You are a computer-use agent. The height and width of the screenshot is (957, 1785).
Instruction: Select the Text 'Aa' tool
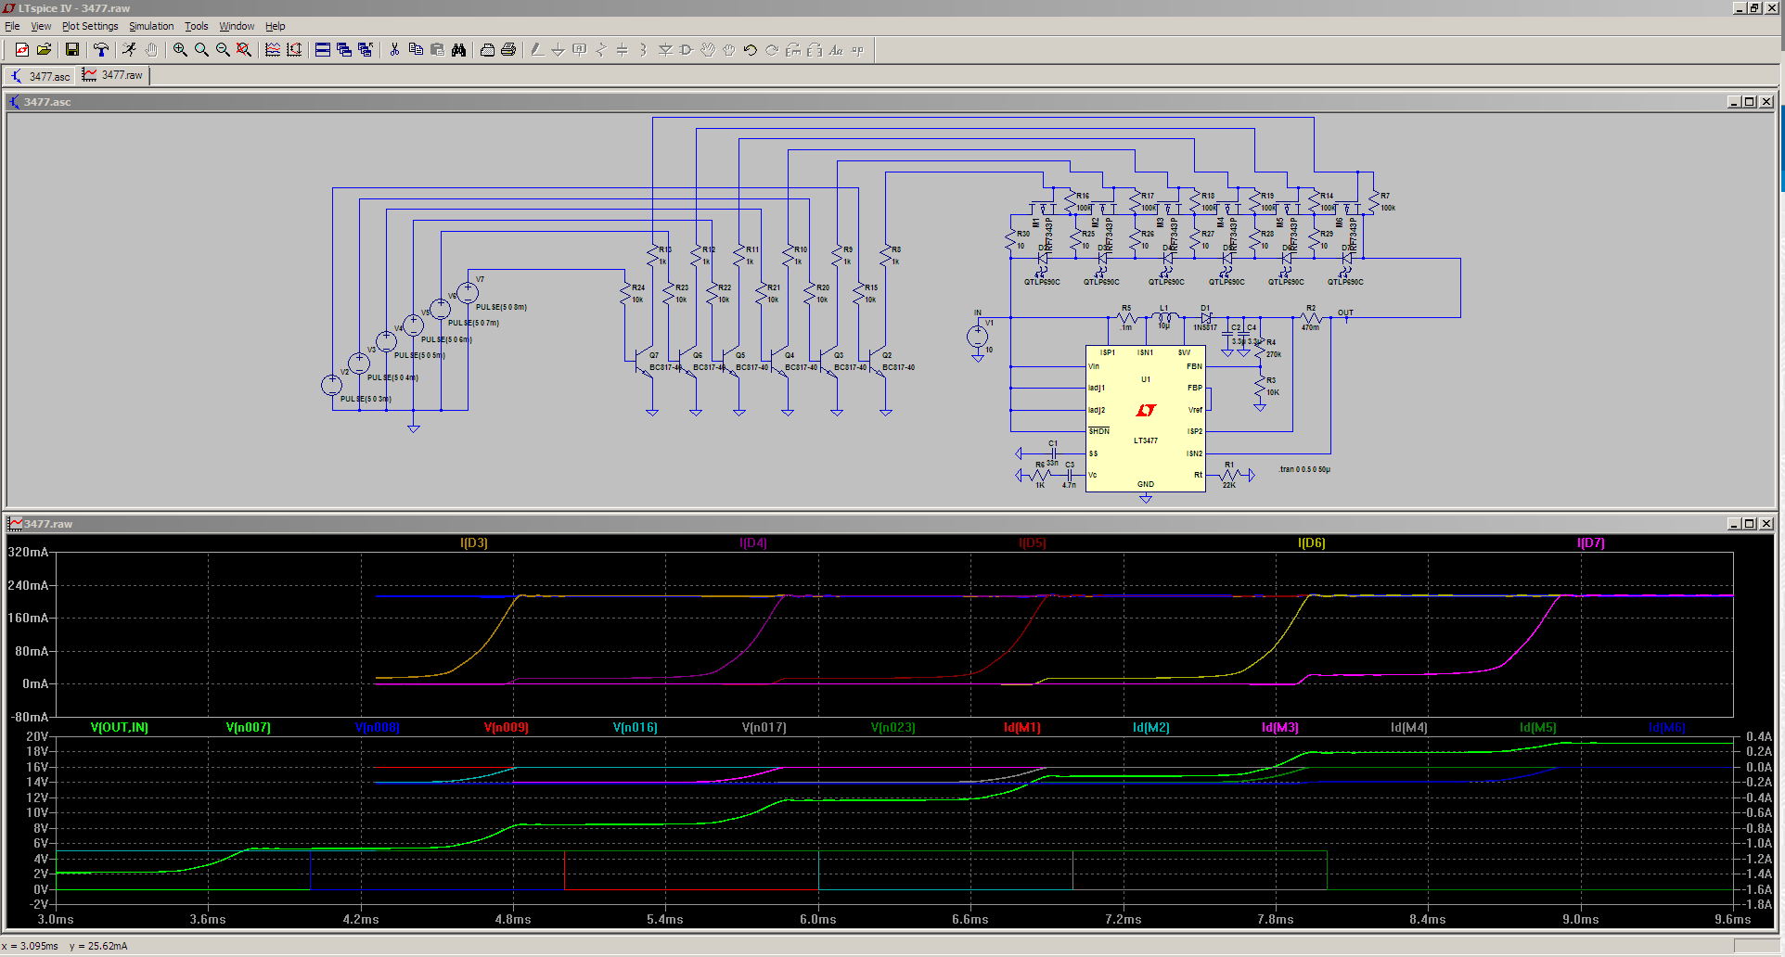(836, 50)
